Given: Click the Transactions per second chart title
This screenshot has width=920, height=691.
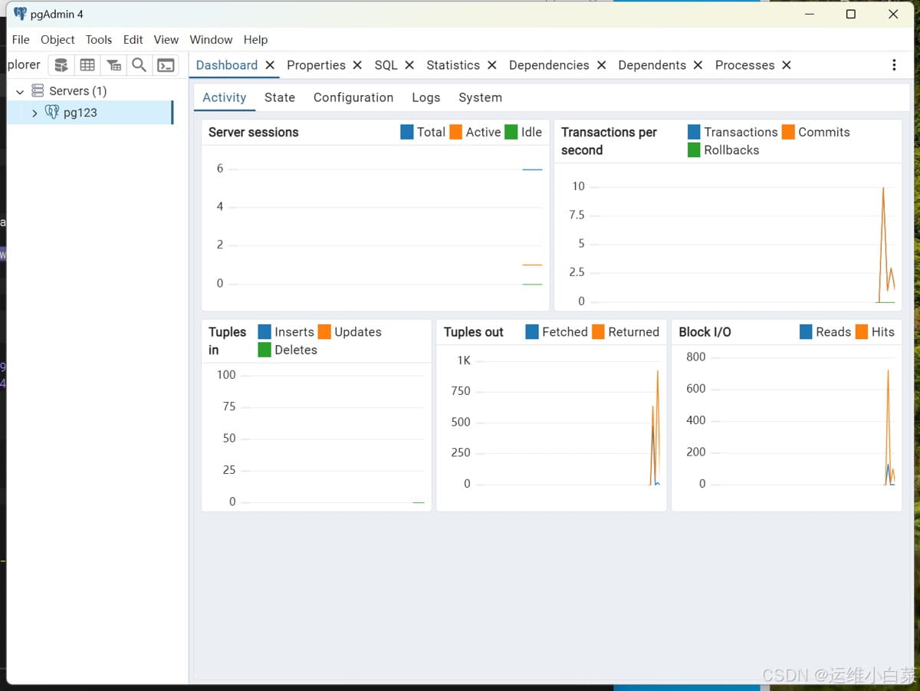Looking at the screenshot, I should tap(609, 141).
